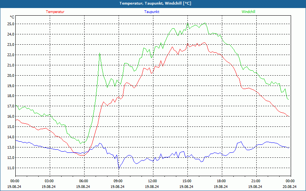Viewport: 306px width, 191px height.
Task: Click the 12:00 time axis label
Action: [153, 181]
